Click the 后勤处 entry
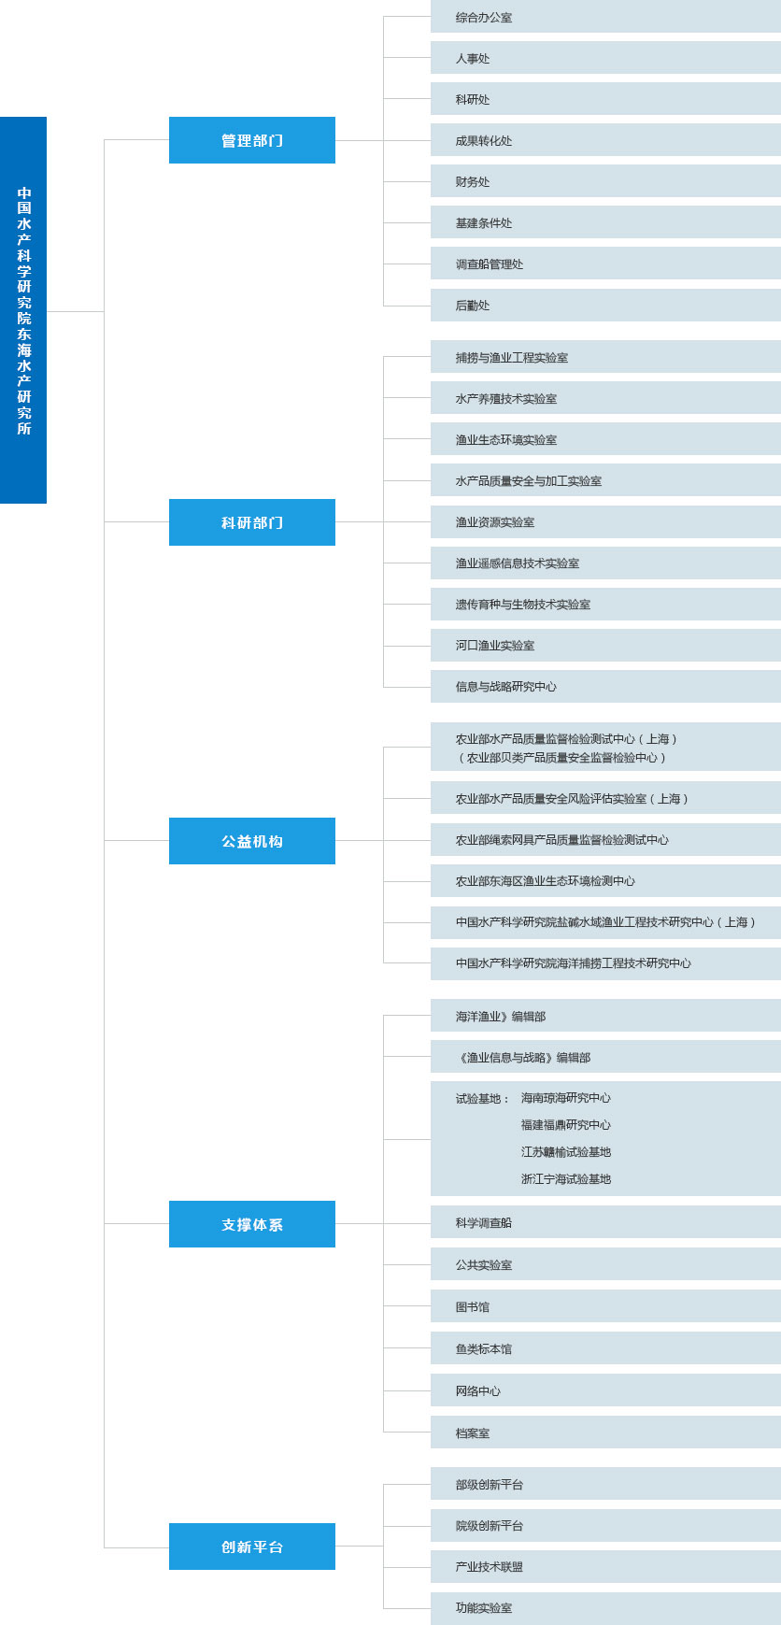781x1625 pixels. pyautogui.click(x=605, y=305)
